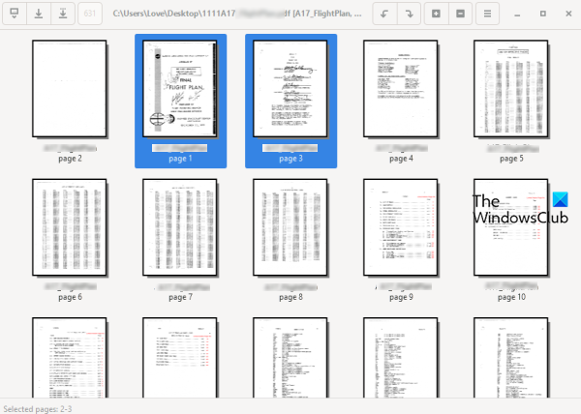Click the 'page 4' label text
Screen dimensions: 581x414
pos(401,159)
